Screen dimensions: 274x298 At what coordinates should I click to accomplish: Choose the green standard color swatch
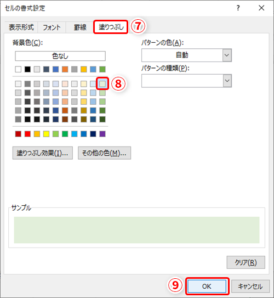click(65, 134)
